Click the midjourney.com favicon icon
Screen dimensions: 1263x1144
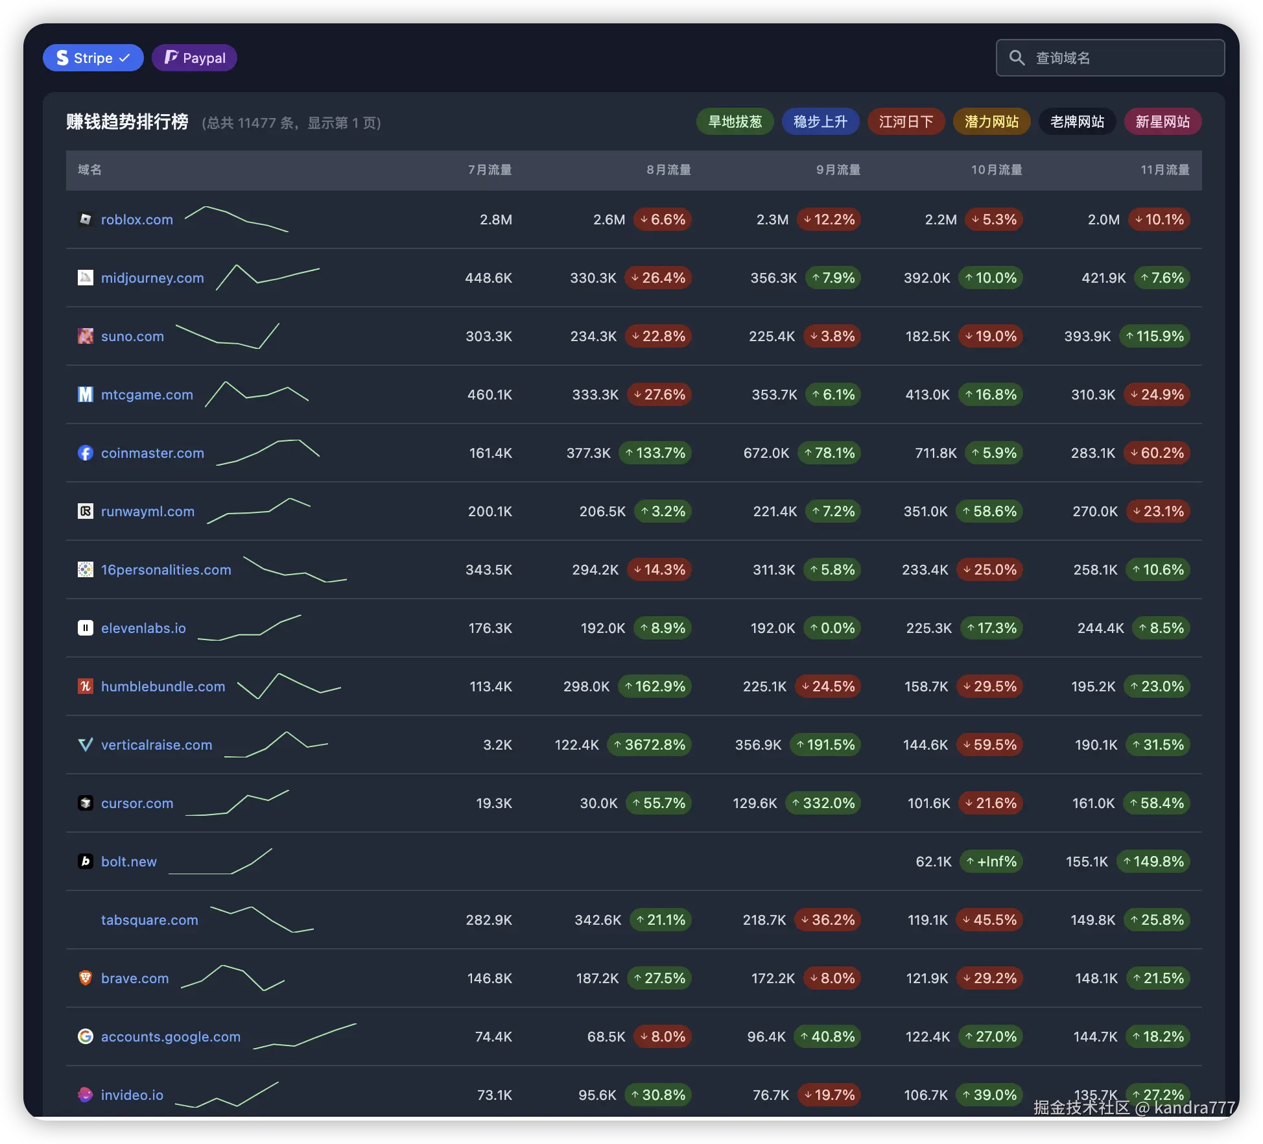pyautogui.click(x=85, y=278)
